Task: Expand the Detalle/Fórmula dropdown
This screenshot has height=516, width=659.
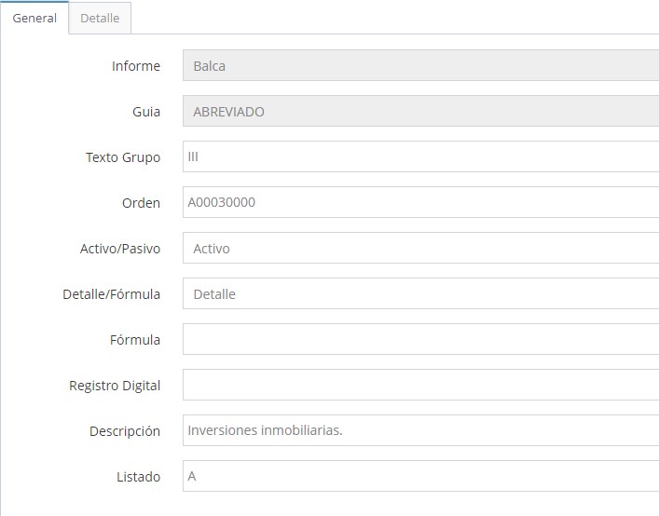Action: click(x=419, y=294)
